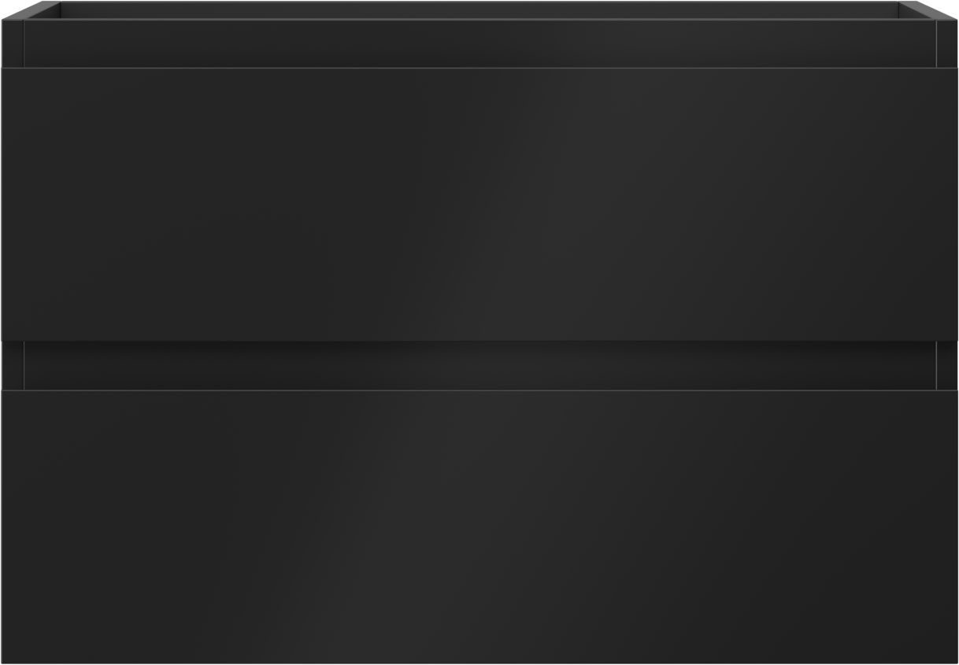Click the lower drawer front panel
This screenshot has width=959, height=665.
point(479,526)
